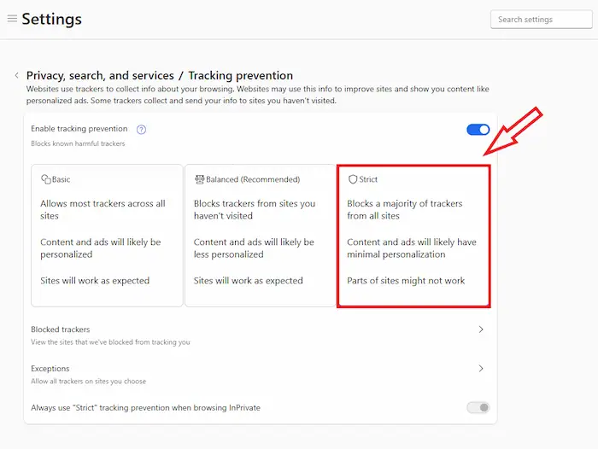Screen dimensions: 598x449
Task: Click the Tracking prevention breadcrumb title
Action: 240,76
